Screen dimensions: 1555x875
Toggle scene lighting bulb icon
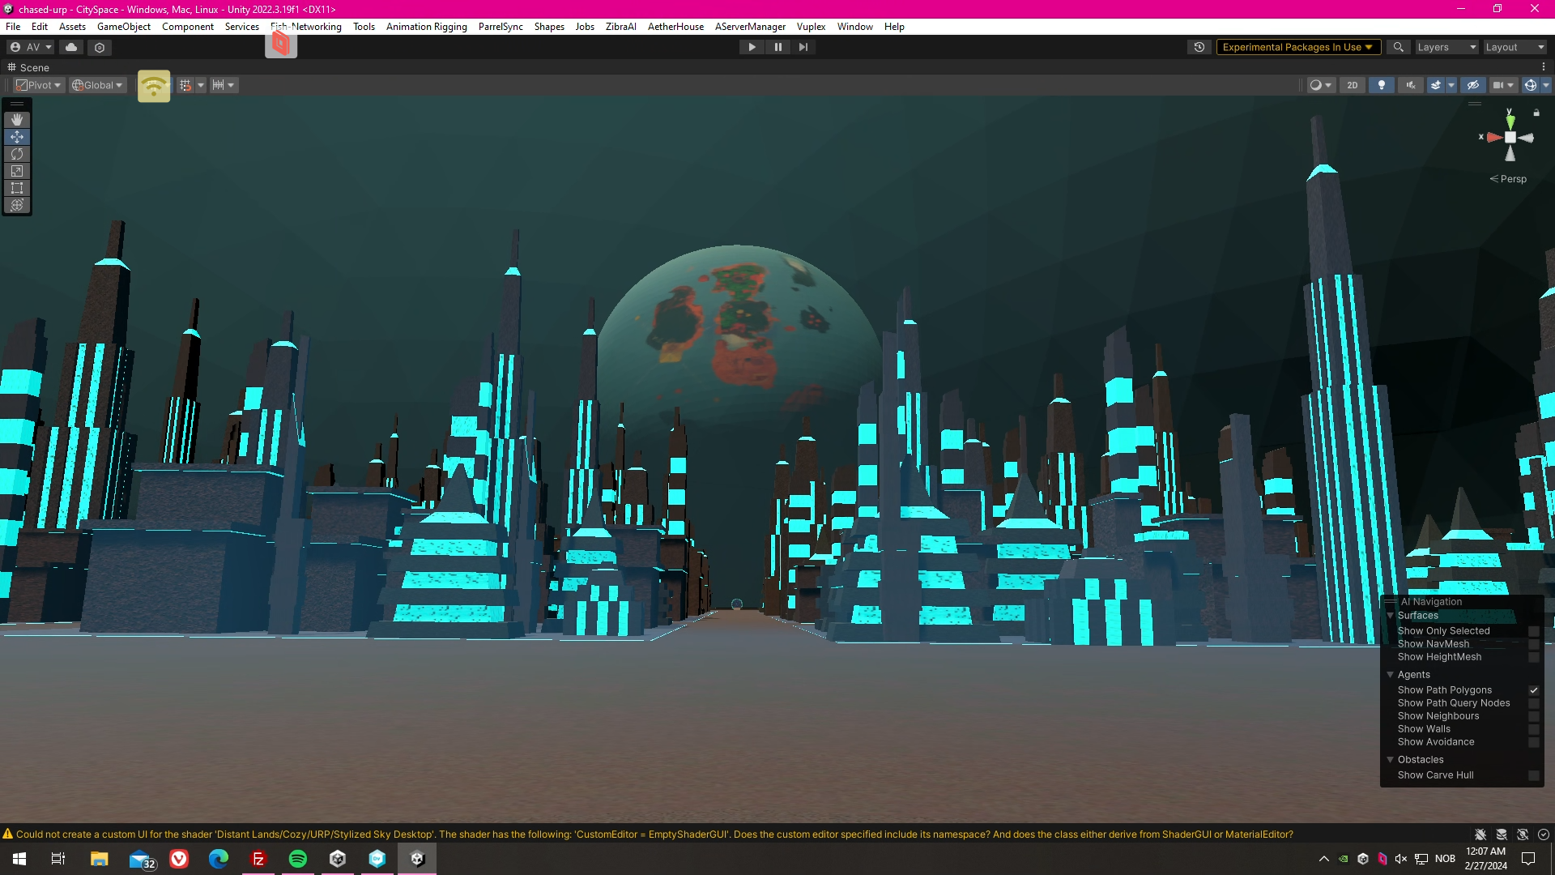[1382, 85]
